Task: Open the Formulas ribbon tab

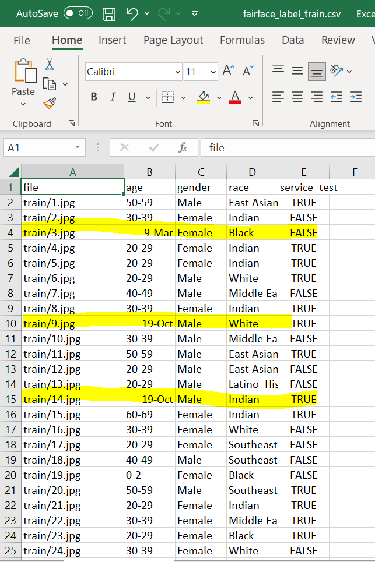Action: [242, 40]
